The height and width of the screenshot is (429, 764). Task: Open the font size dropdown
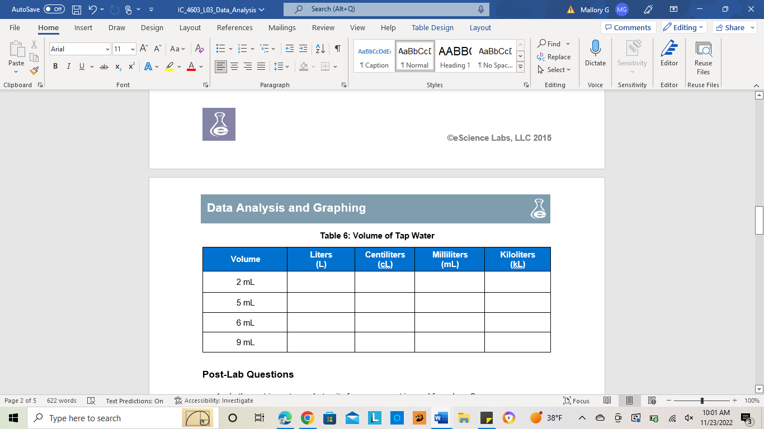pos(131,49)
